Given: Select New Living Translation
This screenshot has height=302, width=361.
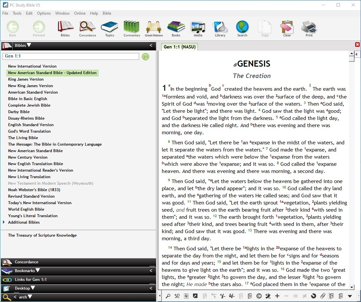Looking at the screenshot, I should tap(29, 177).
